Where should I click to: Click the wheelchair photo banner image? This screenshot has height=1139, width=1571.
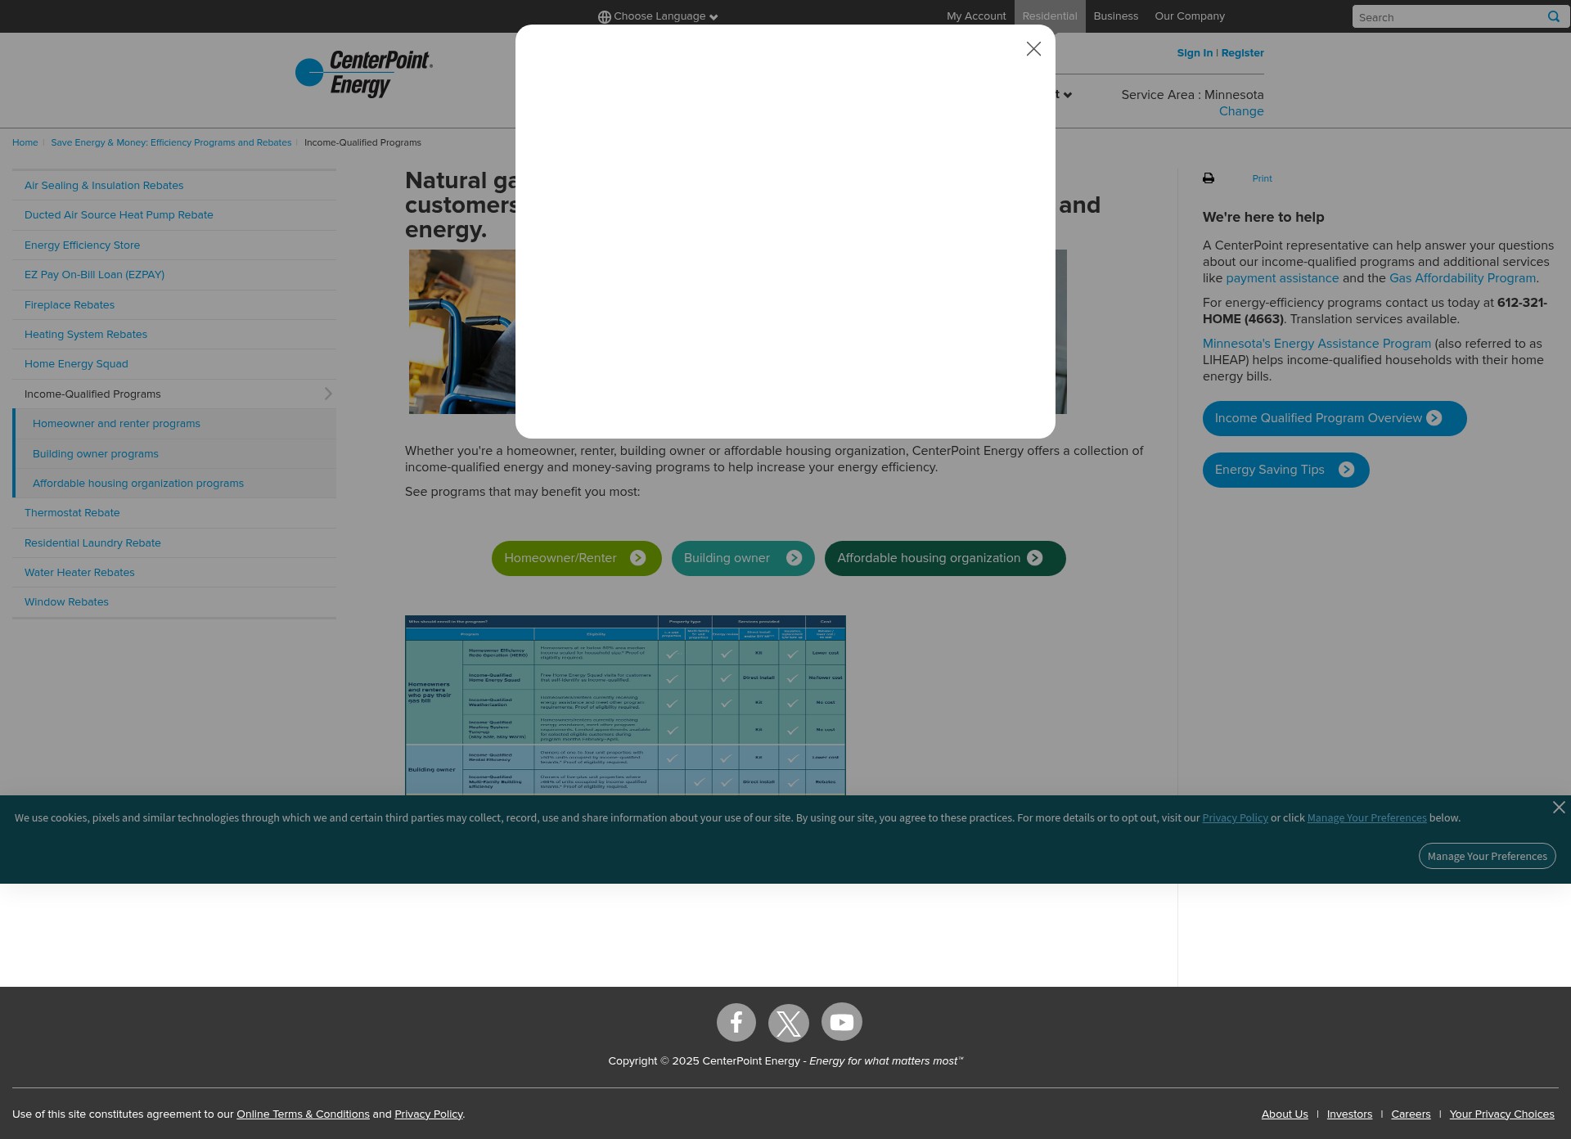pyautogui.click(x=461, y=331)
